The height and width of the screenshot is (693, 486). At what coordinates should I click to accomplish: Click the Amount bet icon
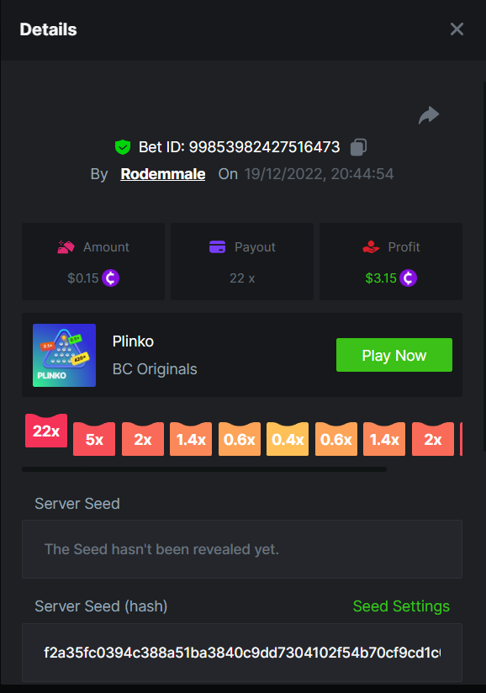pyautogui.click(x=66, y=247)
